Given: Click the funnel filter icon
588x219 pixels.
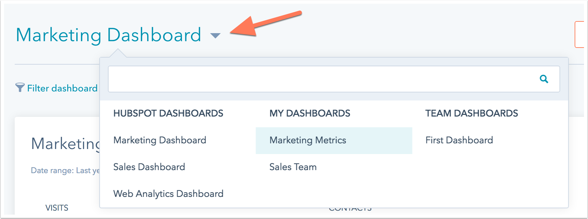Looking at the screenshot, I should (x=20, y=87).
